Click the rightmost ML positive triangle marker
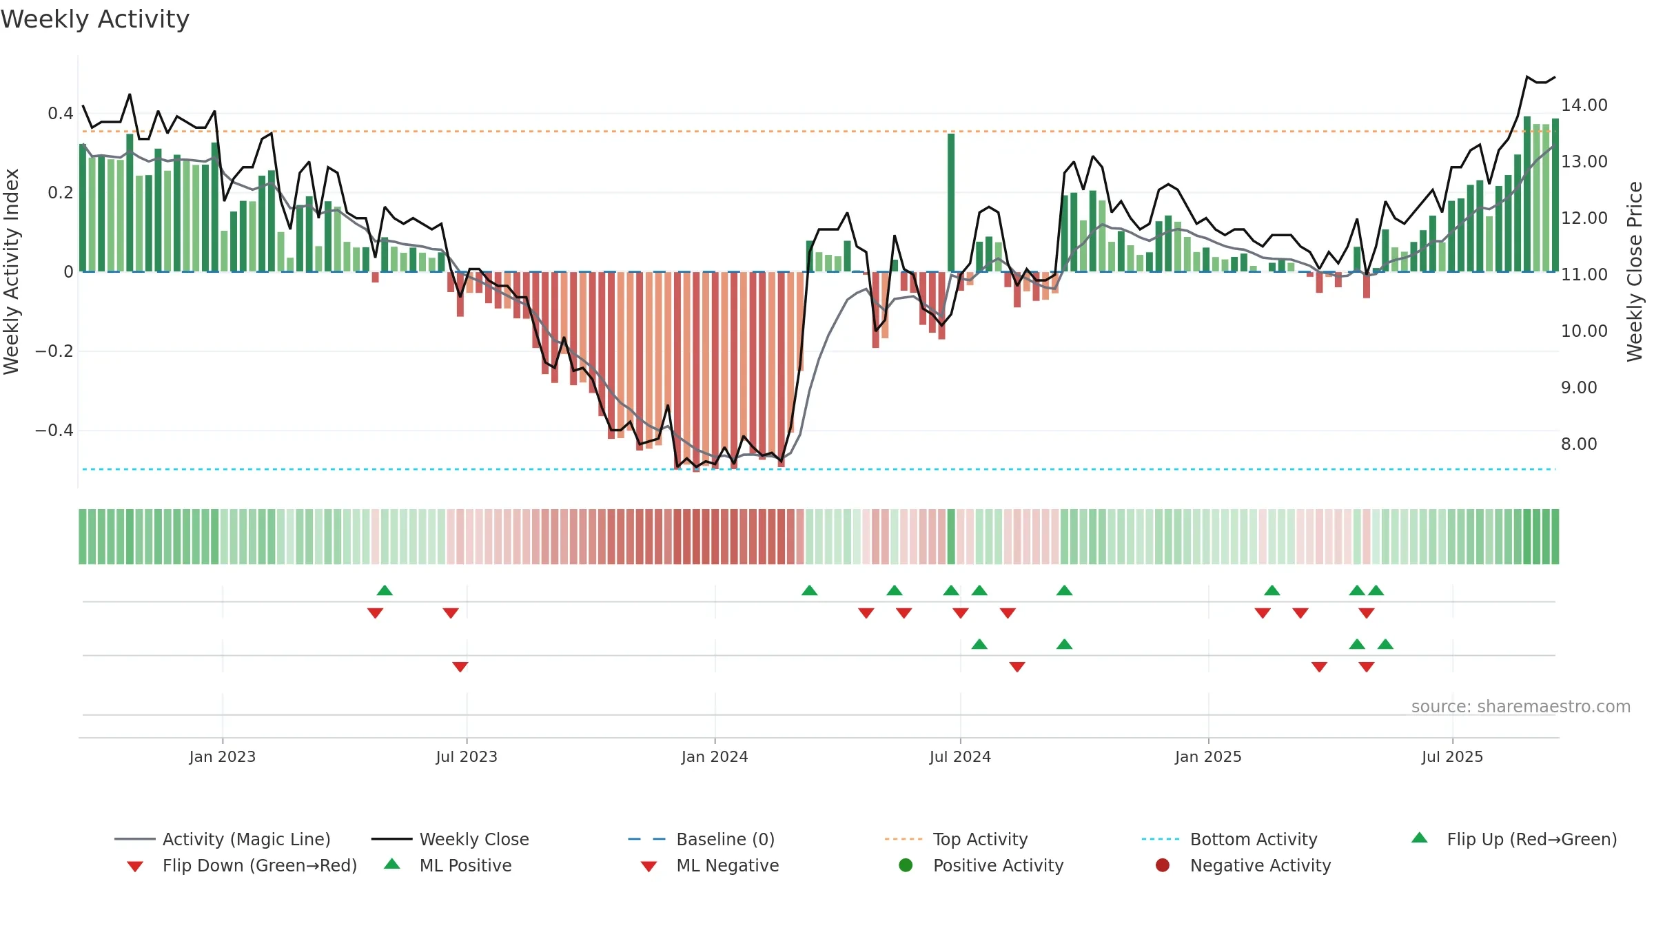 pyautogui.click(x=1385, y=644)
